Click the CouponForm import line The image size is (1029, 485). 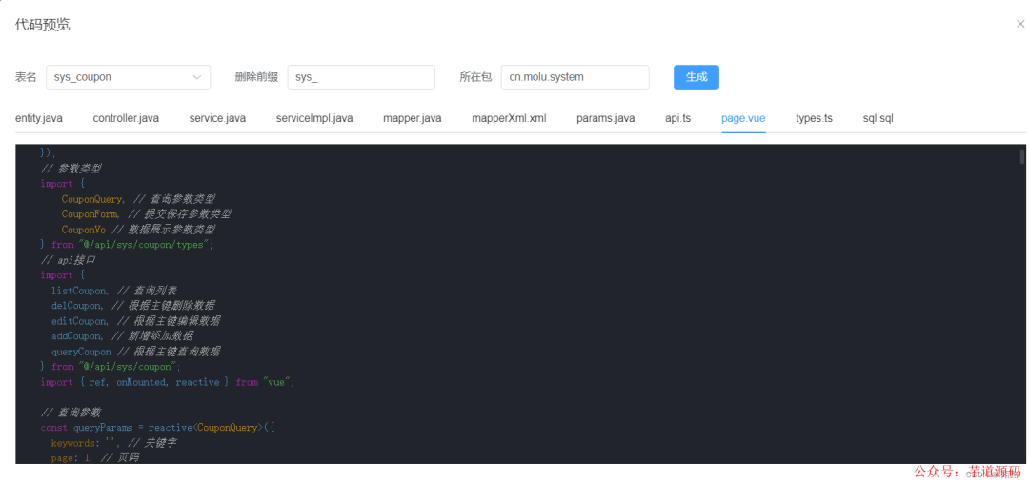[147, 214]
